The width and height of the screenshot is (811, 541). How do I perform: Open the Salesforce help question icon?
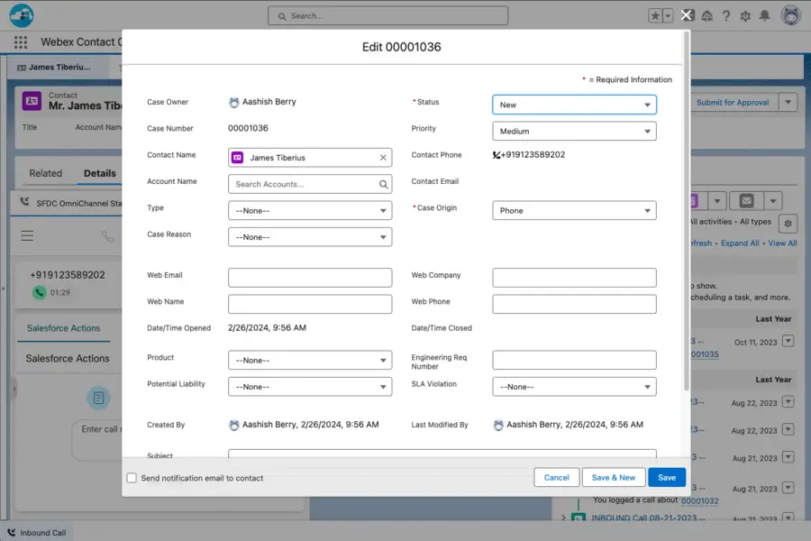pos(726,16)
